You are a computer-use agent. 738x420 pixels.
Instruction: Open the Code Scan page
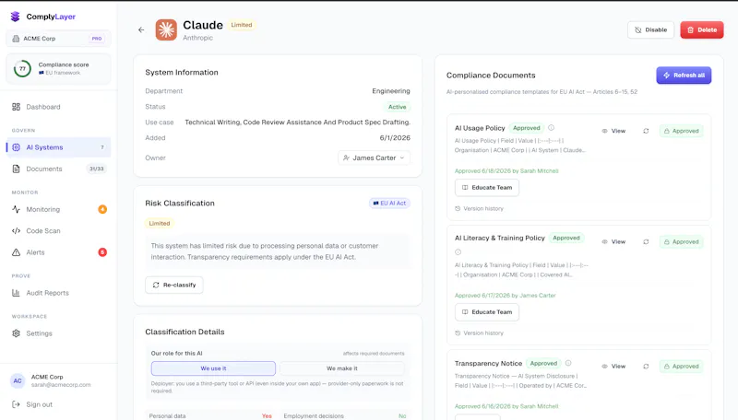(59, 230)
